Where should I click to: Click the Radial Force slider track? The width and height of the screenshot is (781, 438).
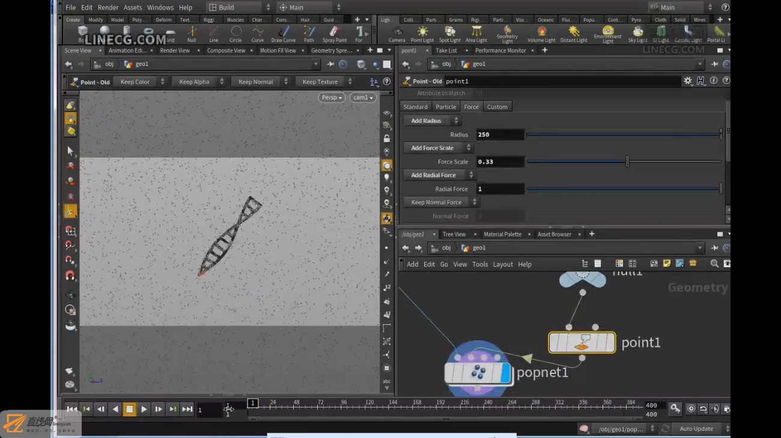624,189
